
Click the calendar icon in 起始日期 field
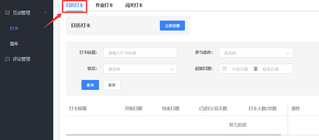coord(224,69)
